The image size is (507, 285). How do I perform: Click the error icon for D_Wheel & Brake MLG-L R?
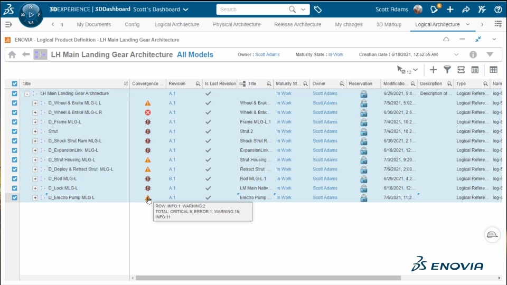click(148, 112)
